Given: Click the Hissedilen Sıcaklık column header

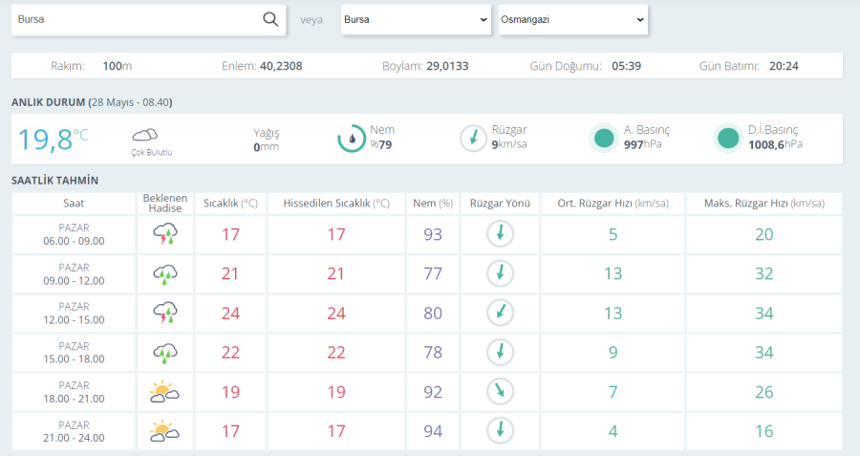Looking at the screenshot, I should (335, 204).
